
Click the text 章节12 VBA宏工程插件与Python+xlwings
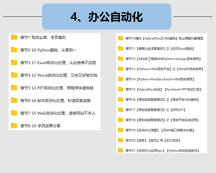[163, 59]
